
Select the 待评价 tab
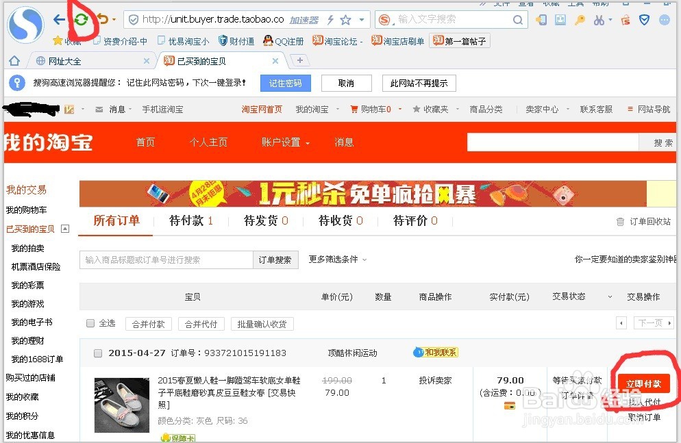coord(415,221)
